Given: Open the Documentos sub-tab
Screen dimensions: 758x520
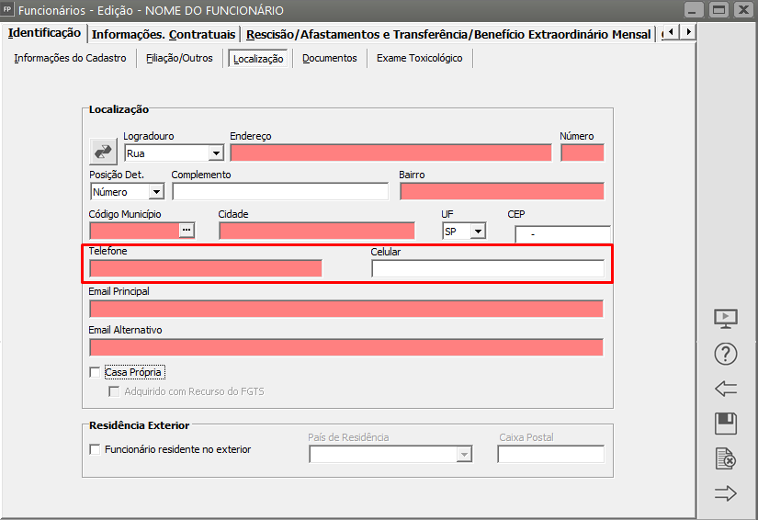Looking at the screenshot, I should [x=330, y=58].
